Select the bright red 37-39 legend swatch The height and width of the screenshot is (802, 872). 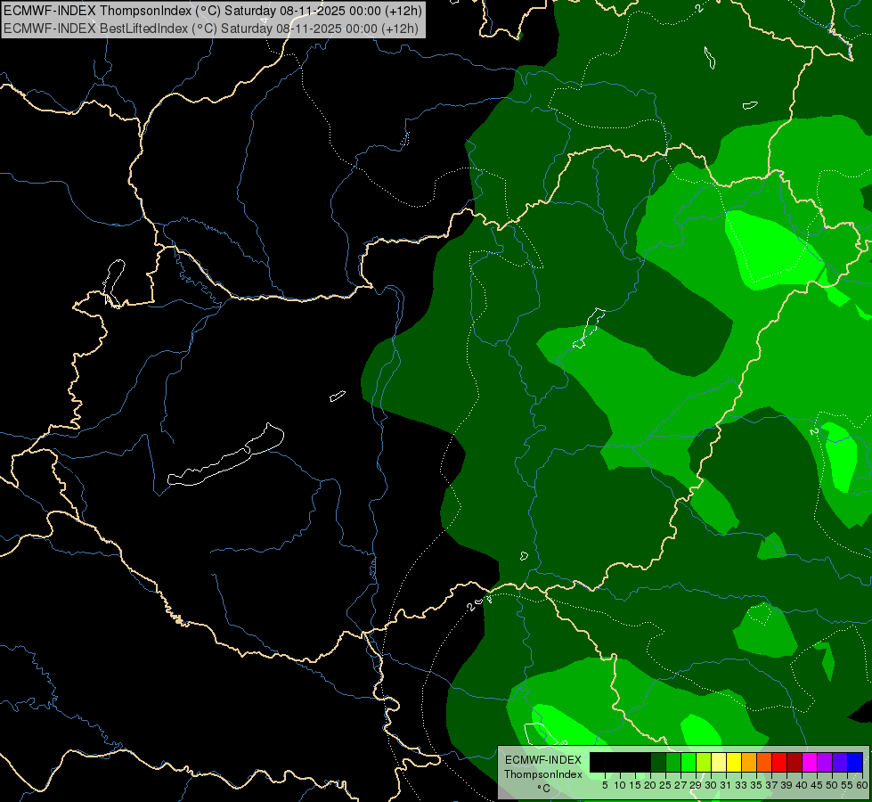pos(779,762)
